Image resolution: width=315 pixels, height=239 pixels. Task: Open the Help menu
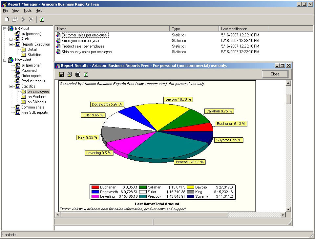pyautogui.click(x=39, y=10)
